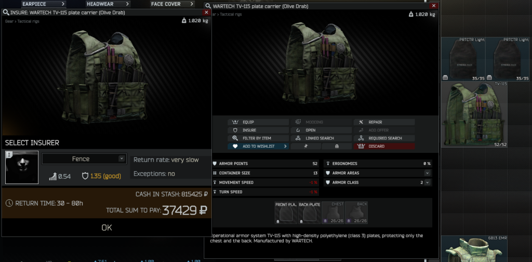
Task: Select the Front Plate slot
Action: 286,213
